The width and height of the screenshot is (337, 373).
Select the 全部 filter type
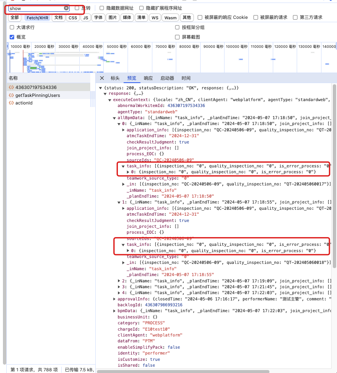[x=15, y=18]
